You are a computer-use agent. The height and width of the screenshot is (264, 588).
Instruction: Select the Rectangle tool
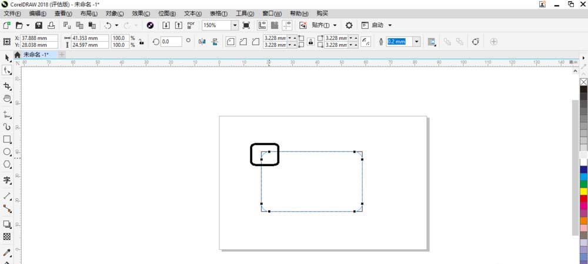tap(7, 140)
